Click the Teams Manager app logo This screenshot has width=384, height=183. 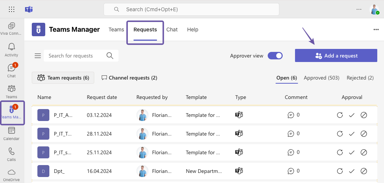point(39,30)
